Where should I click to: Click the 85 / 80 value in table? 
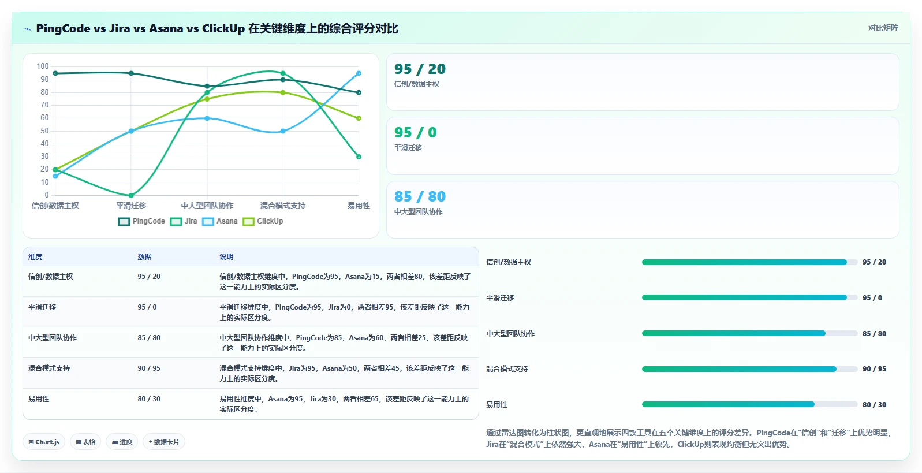[149, 338]
